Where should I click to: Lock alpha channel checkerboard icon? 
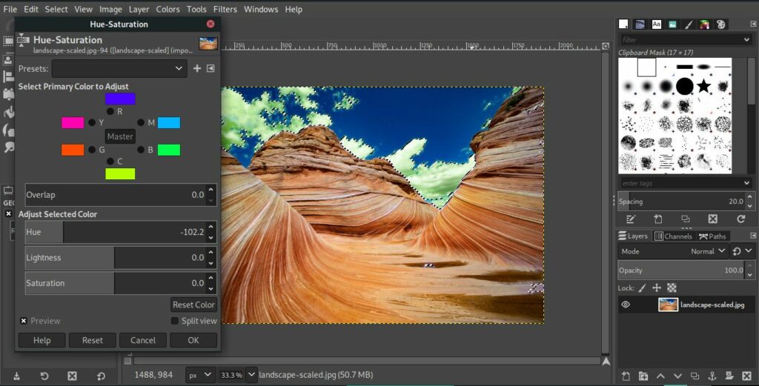672,287
